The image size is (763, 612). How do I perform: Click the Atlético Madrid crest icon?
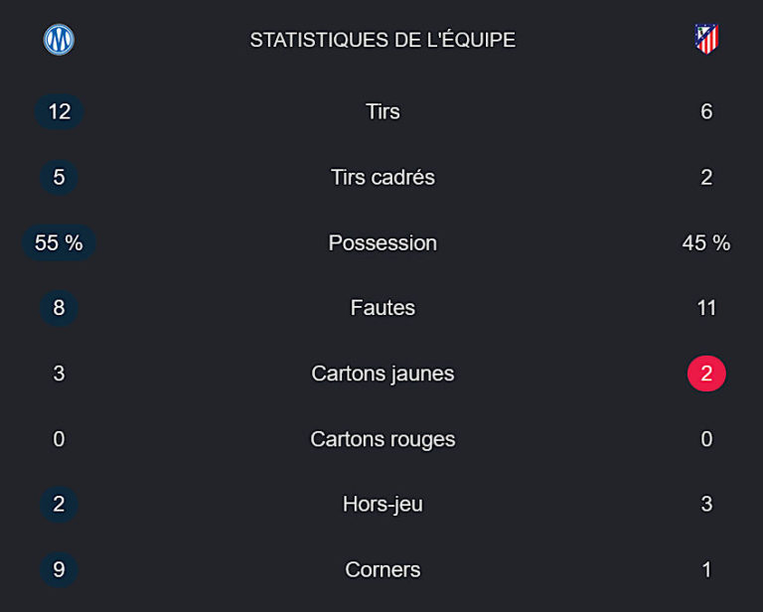[706, 39]
